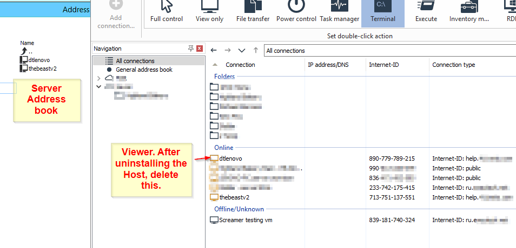The width and height of the screenshot is (516, 248).
Task: Click the All connections address path field
Action: click(x=379, y=51)
